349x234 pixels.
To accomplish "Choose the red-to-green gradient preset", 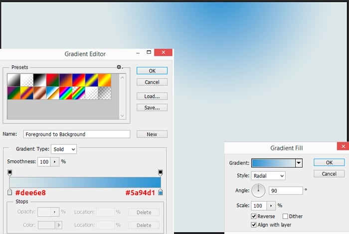I will (x=52, y=80).
